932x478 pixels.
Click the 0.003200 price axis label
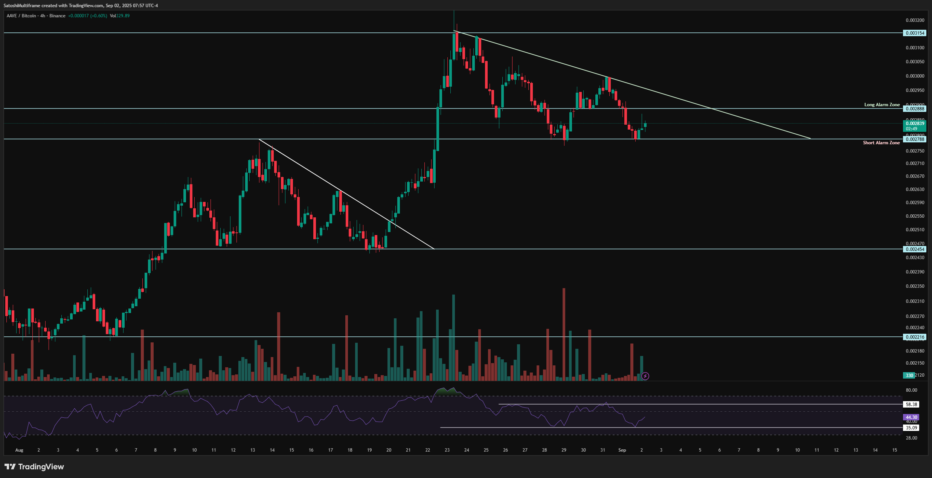click(915, 20)
